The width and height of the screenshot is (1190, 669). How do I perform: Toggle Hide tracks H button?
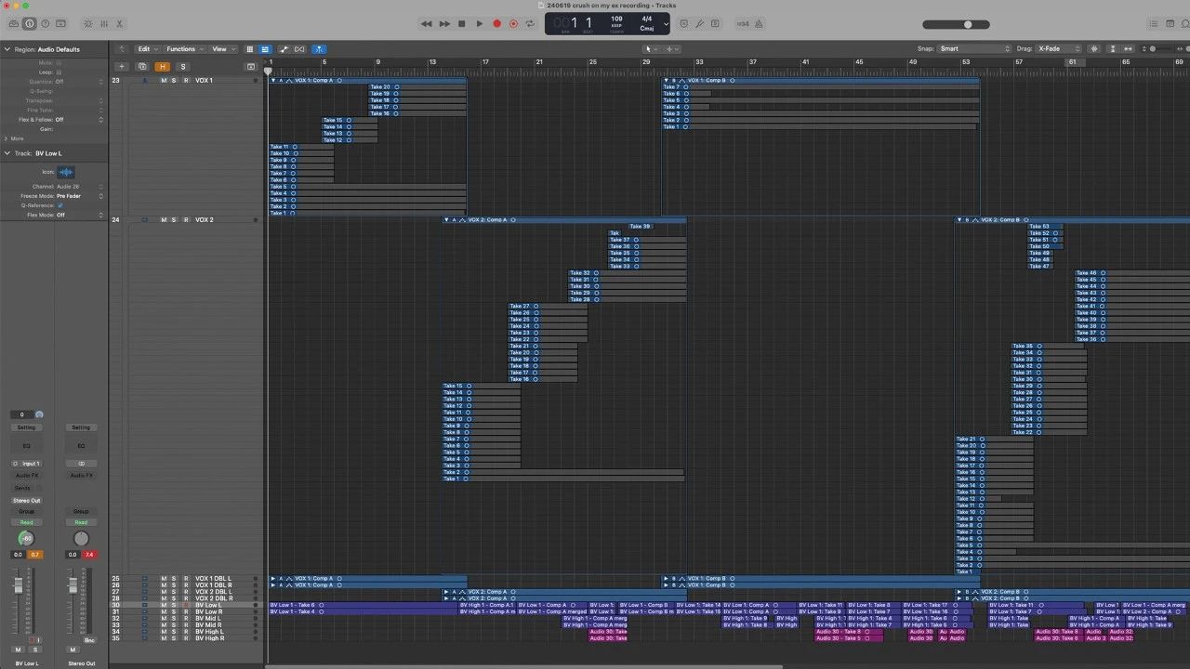(163, 67)
